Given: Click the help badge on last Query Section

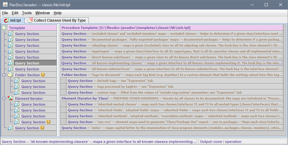Looking at the screenshot, I should (x=42, y=128).
